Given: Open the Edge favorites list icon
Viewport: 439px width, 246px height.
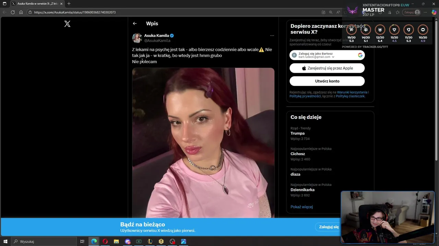Looking at the screenshot, I should point(398,12).
